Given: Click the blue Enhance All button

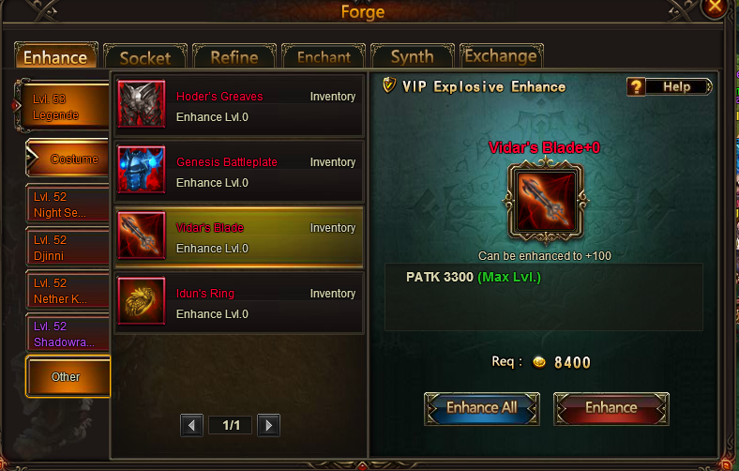Looking at the screenshot, I should tap(482, 408).
